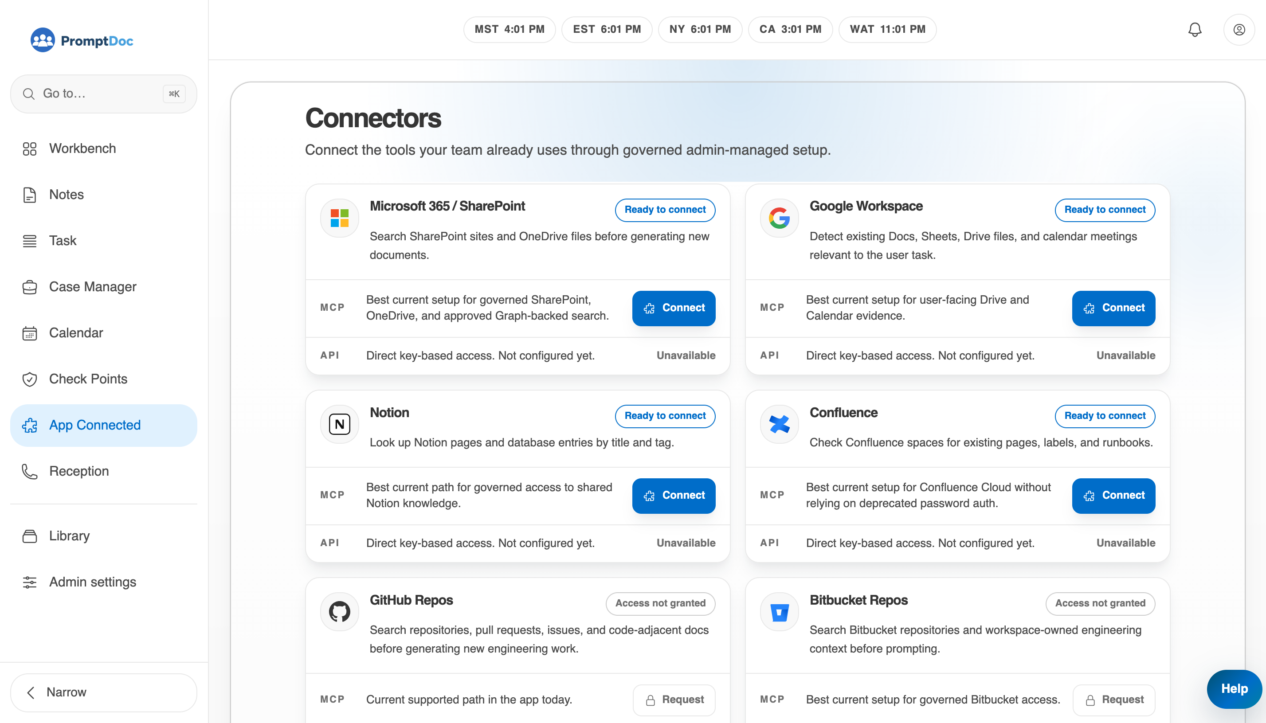
Task: Click the Admin settings sliders icon
Action: click(30, 582)
